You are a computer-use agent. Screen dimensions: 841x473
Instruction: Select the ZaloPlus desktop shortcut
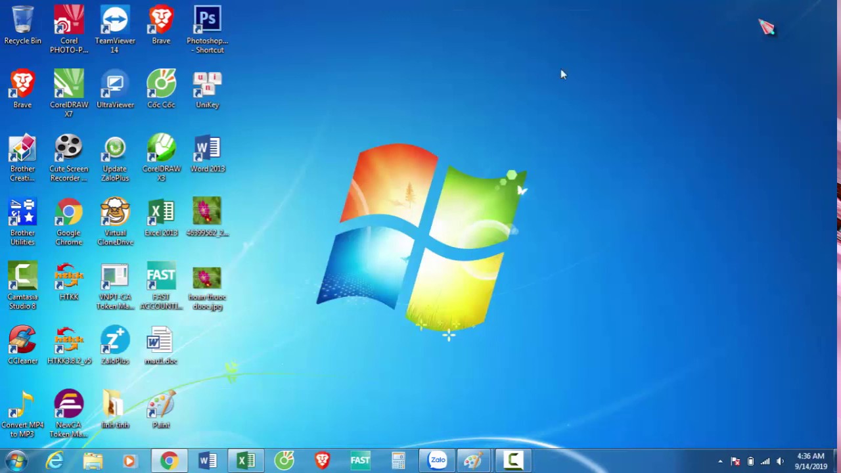(115, 345)
